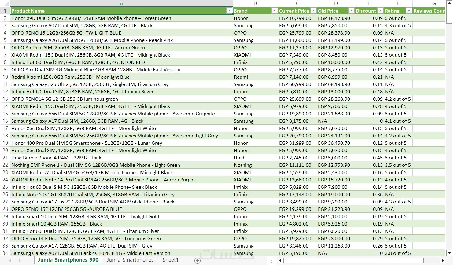Select row 1 header number
This screenshot has width=454, height=265.
click(x=5, y=11)
